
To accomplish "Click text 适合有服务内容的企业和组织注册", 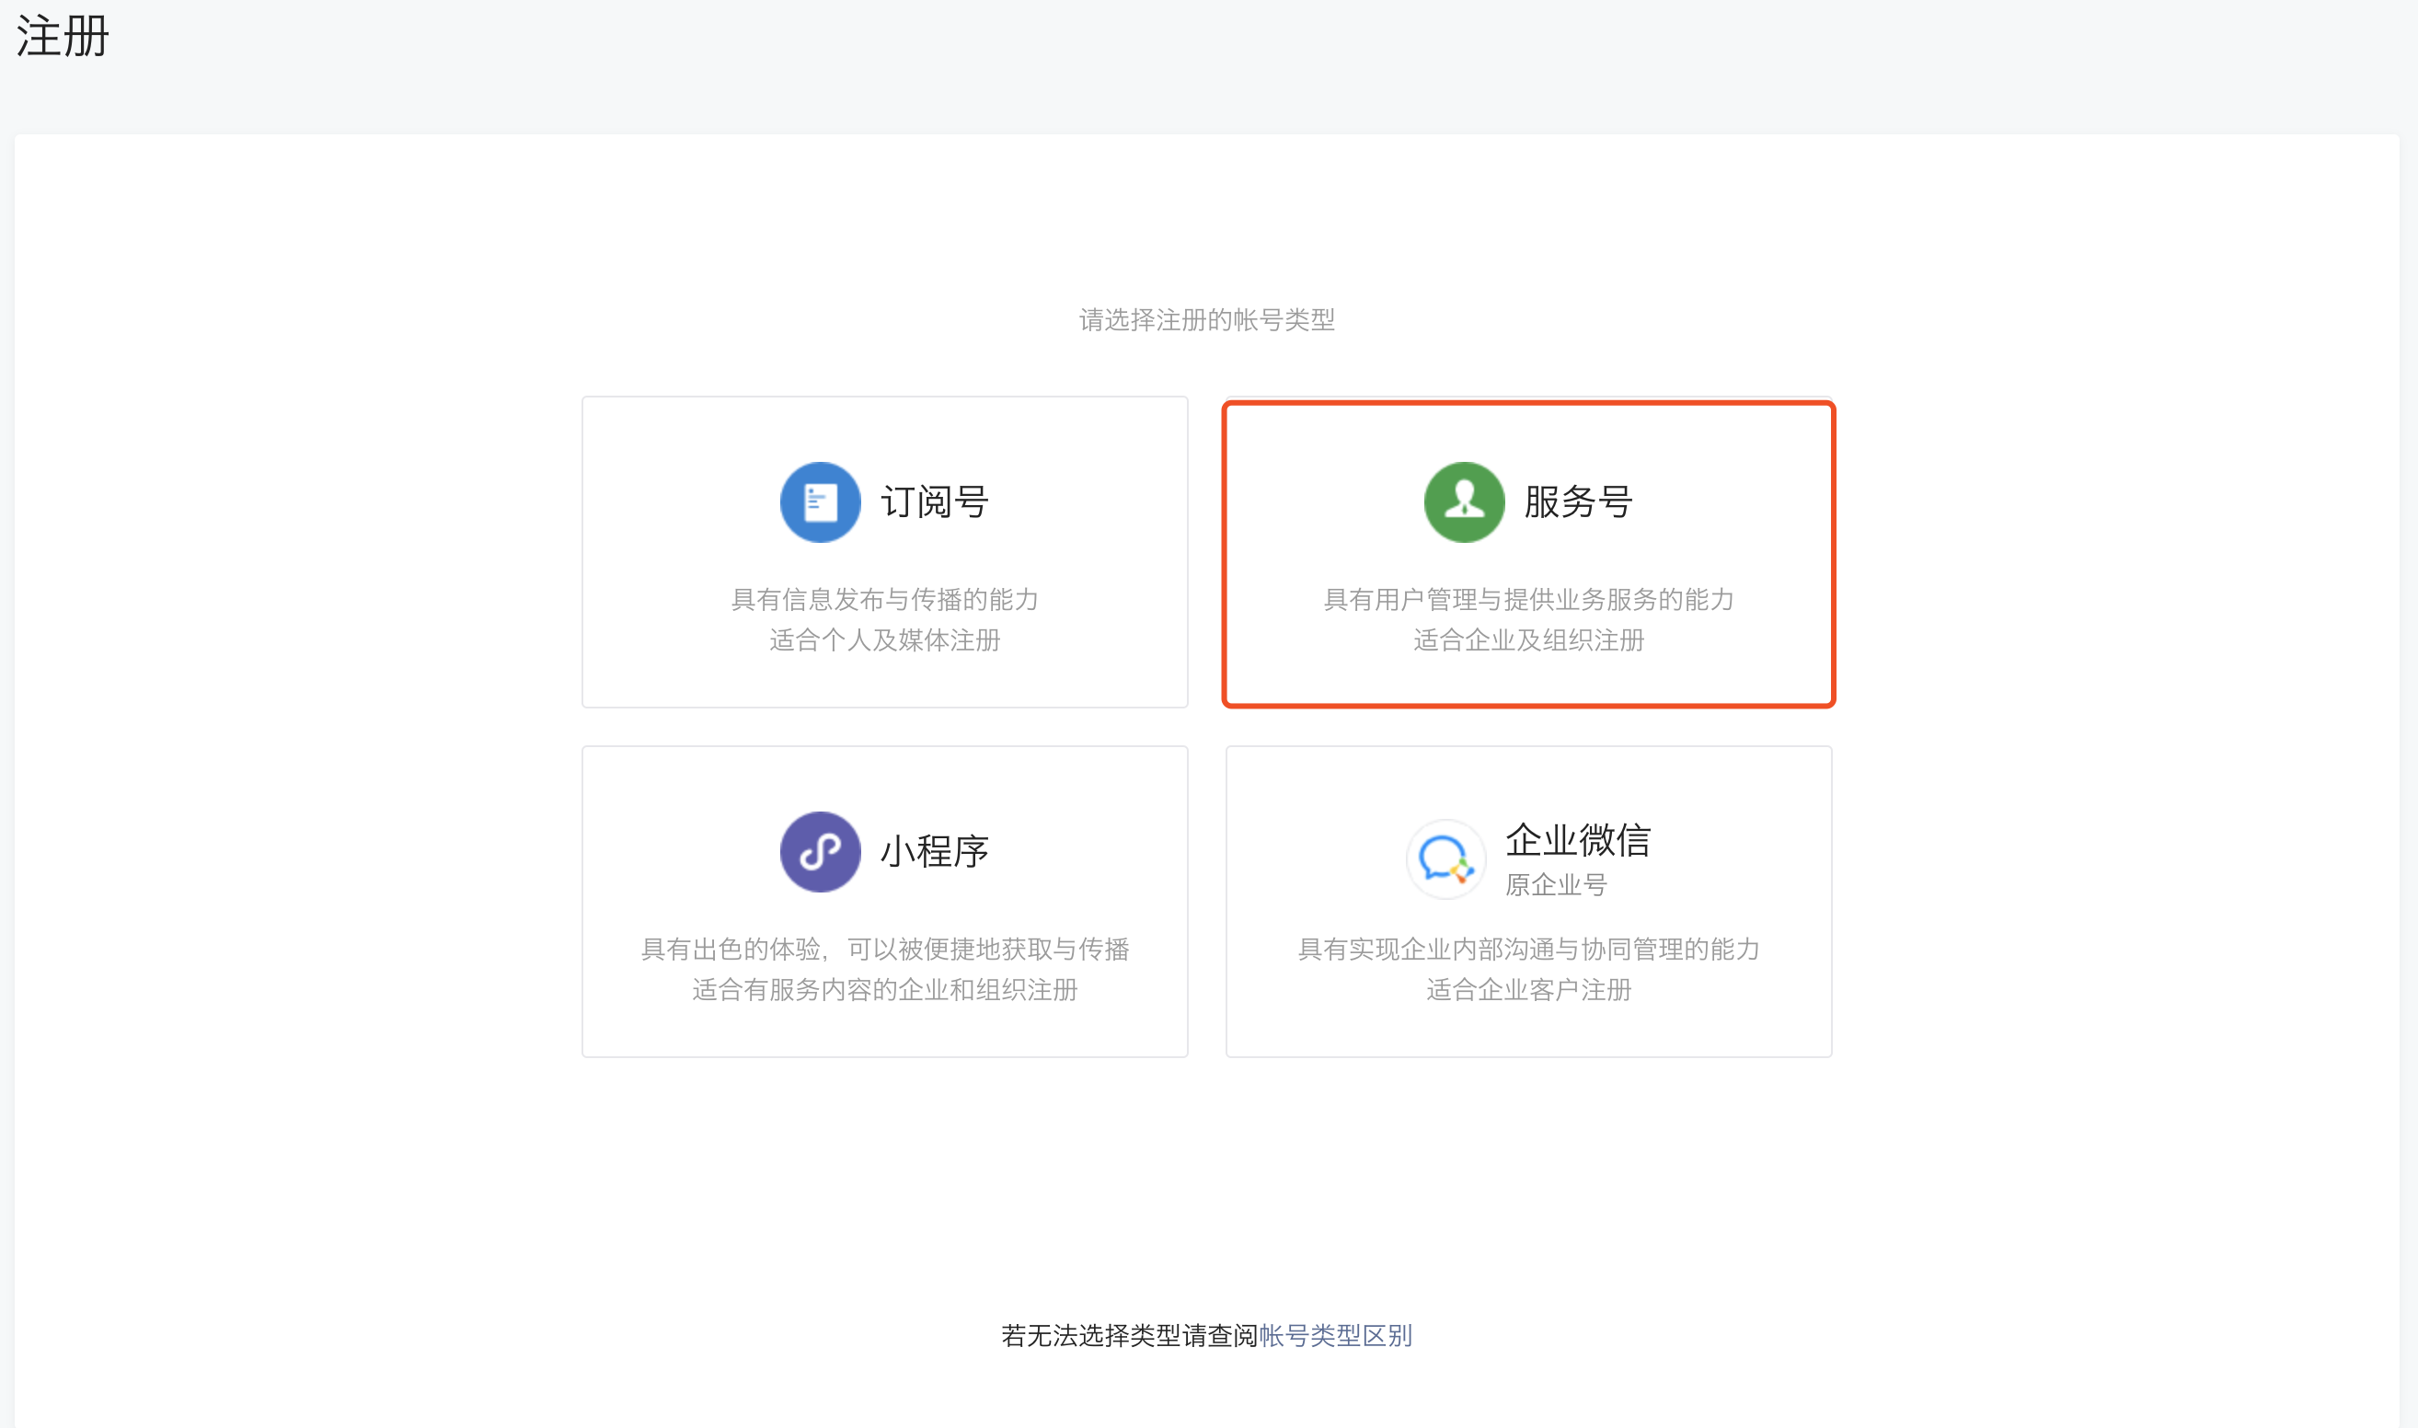I will pyautogui.click(x=885, y=989).
